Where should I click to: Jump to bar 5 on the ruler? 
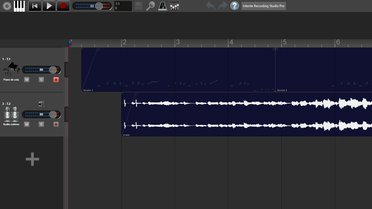[x=285, y=42]
